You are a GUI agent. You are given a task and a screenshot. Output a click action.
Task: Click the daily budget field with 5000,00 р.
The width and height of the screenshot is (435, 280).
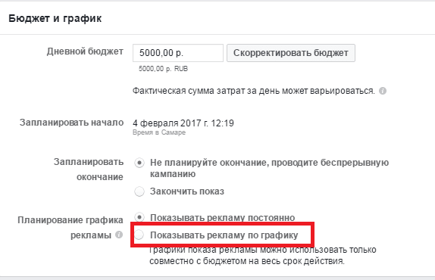pos(178,53)
